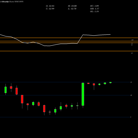Click the 'Charts NYSE INVN' title text

(16, 2)
